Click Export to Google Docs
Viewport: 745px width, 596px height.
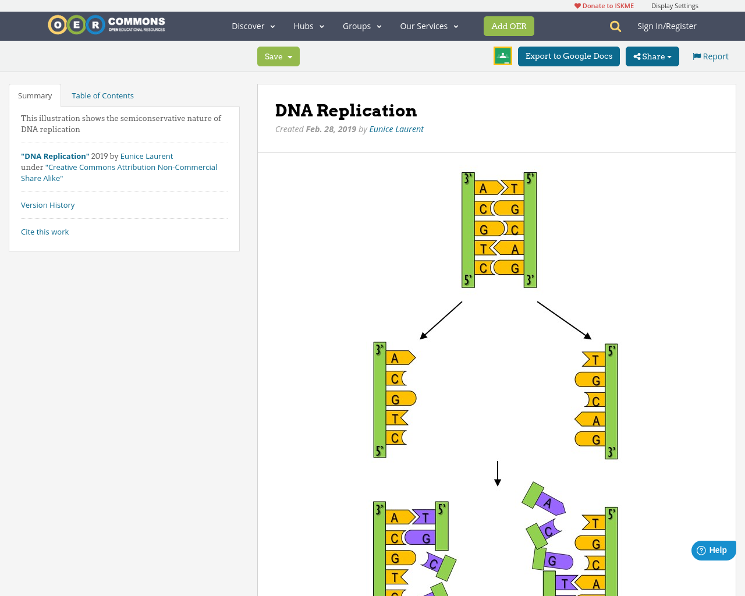[569, 56]
